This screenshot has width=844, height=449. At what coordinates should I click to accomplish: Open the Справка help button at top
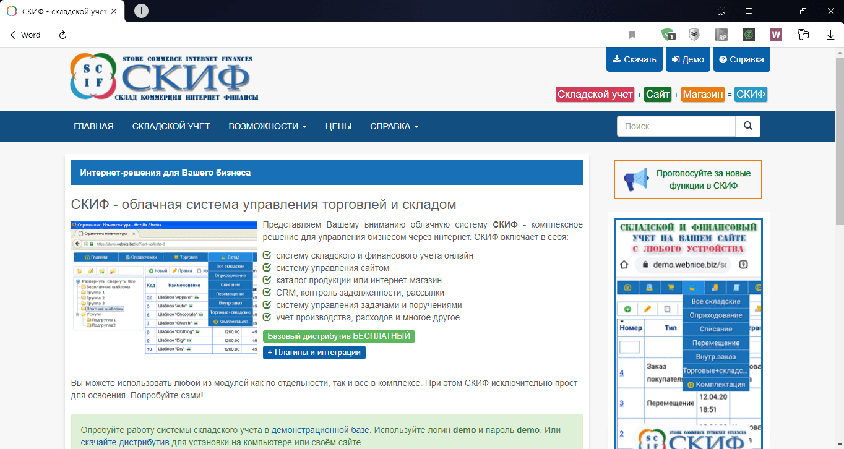(742, 59)
